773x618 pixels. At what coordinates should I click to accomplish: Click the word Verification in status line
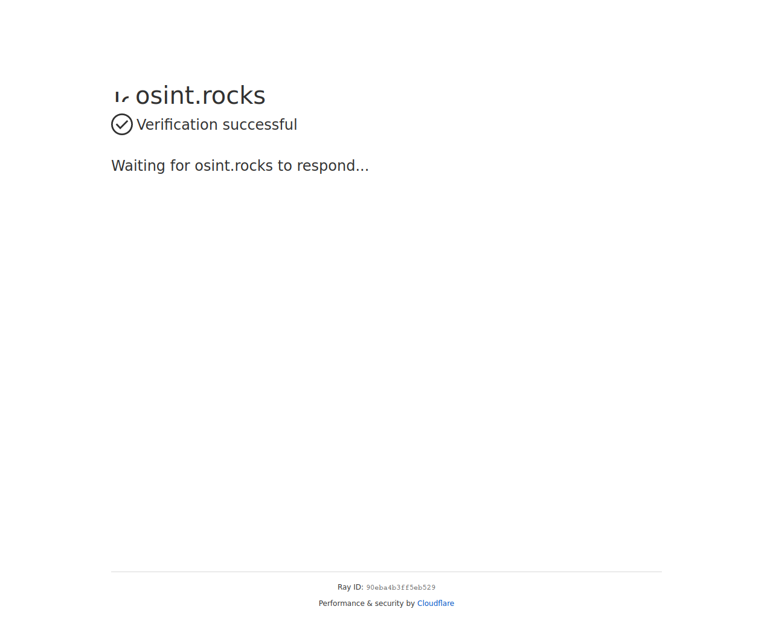177,124
